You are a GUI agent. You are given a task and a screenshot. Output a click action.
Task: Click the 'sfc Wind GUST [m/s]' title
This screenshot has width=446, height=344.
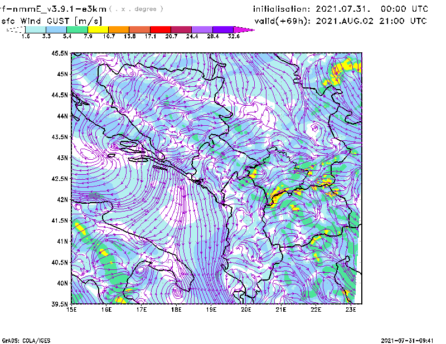pos(51,21)
